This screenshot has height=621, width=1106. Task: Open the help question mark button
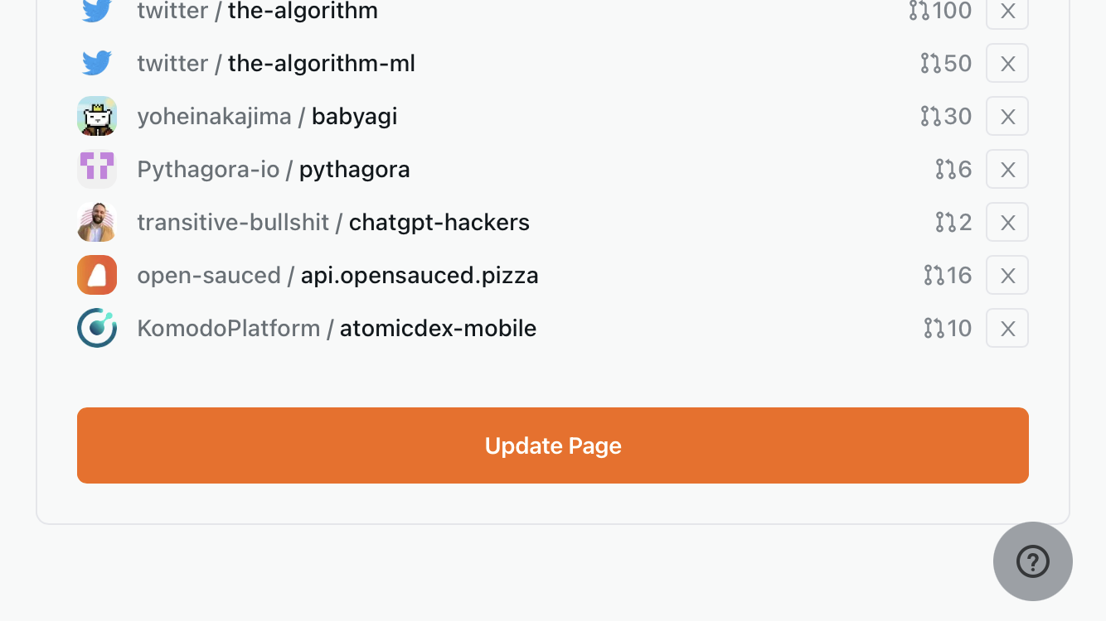[x=1032, y=561]
